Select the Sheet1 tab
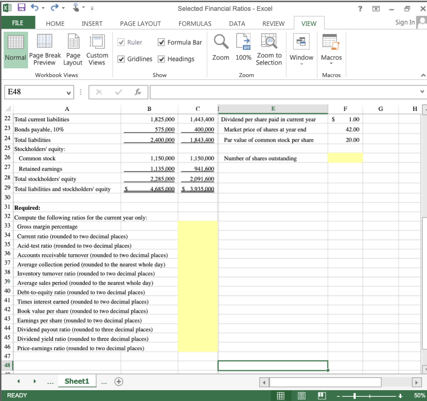This screenshot has height=401, width=427. pos(77,381)
